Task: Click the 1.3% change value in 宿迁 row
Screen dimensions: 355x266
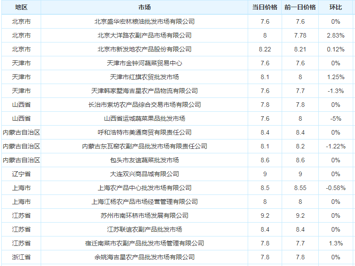Action: coord(336,243)
